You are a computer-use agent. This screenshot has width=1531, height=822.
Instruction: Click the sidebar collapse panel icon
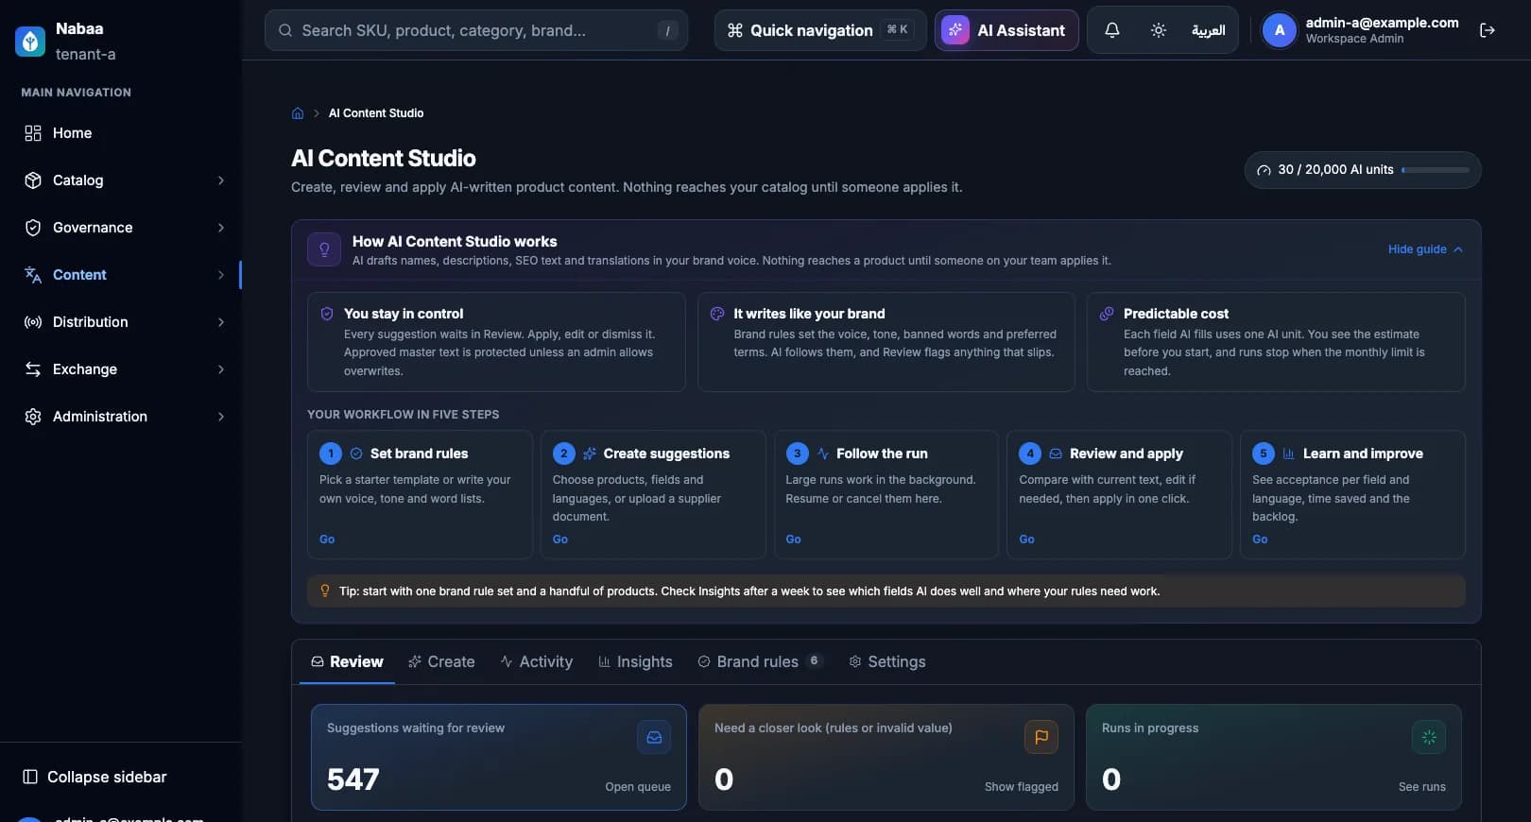[x=30, y=777]
